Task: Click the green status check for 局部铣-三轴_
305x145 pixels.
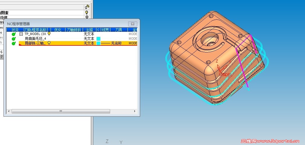Action: (14, 43)
